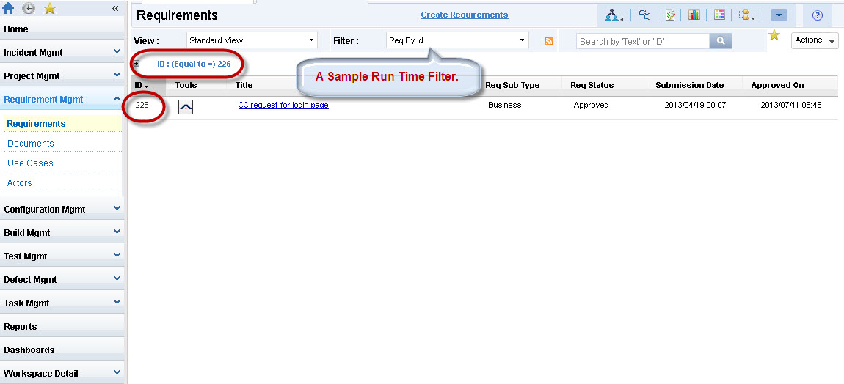Click the Create Requirements link
Screen dimensions: 844x384
point(465,15)
